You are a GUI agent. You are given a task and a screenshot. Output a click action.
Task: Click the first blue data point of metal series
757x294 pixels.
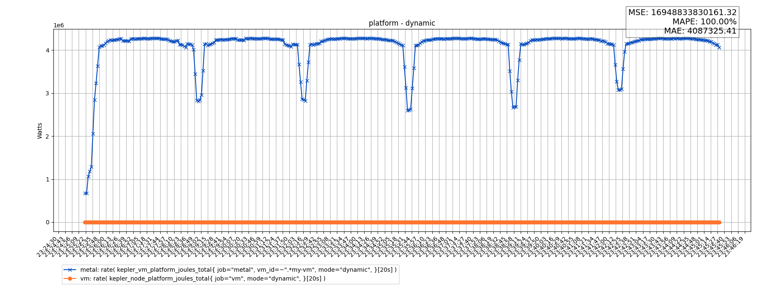click(85, 193)
